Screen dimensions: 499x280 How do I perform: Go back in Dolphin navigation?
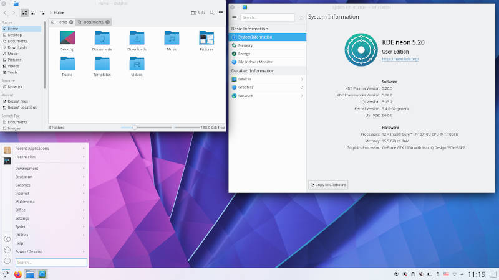[5, 12]
